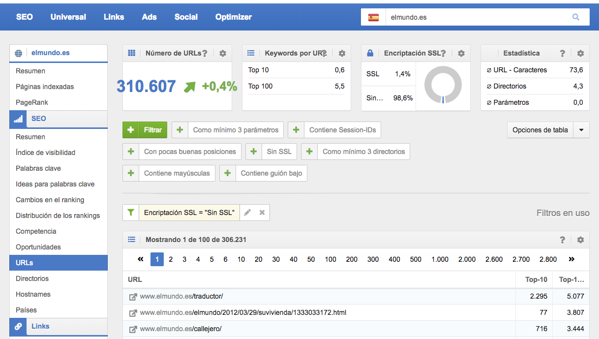Expand the Links section in sidebar
599x339 pixels.
[40, 326]
